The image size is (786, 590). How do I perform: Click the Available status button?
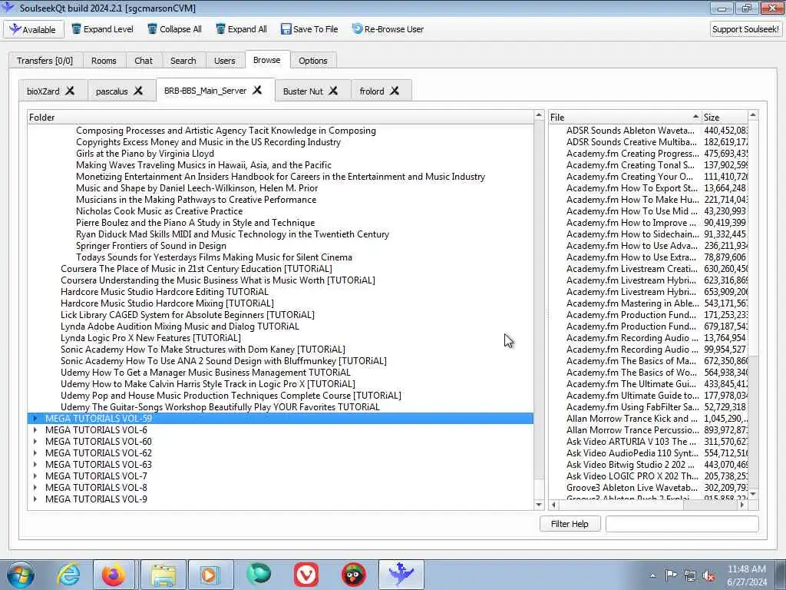pyautogui.click(x=34, y=30)
